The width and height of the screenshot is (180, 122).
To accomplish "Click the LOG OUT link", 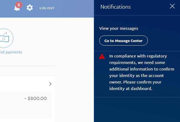I will click(47, 8).
